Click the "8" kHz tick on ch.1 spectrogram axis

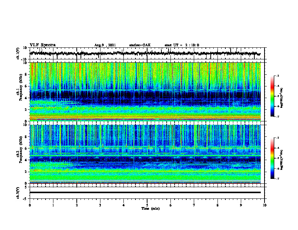[x=26, y=74]
